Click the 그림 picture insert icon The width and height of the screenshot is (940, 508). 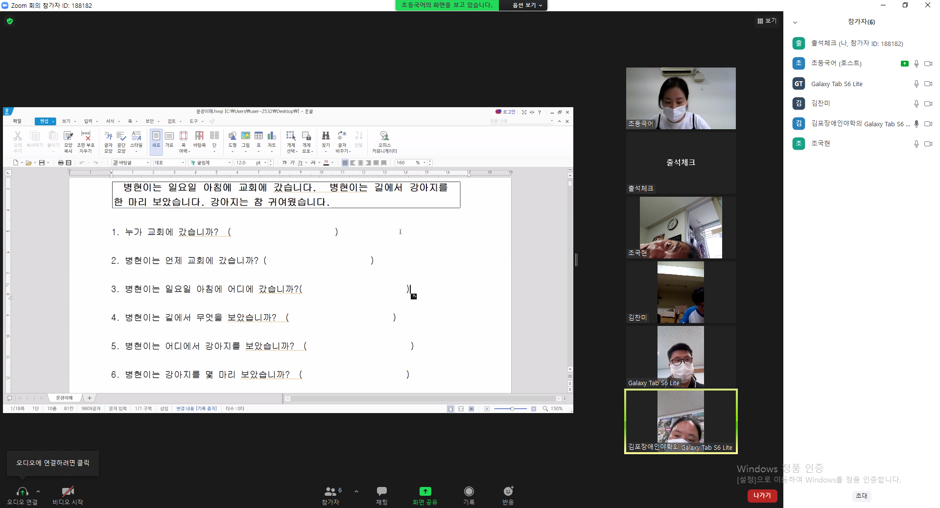click(246, 139)
